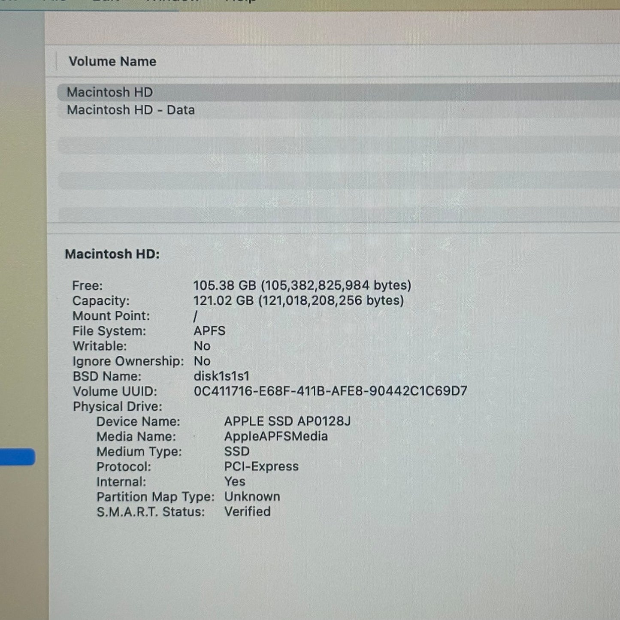The image size is (620, 620).
Task: Click the Physical Drive label
Action: 117,406
